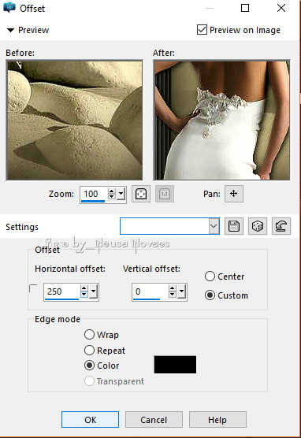Screen dimensions: 301x438
Task: Toggle the Preview on Image checkbox
Action: coord(202,30)
